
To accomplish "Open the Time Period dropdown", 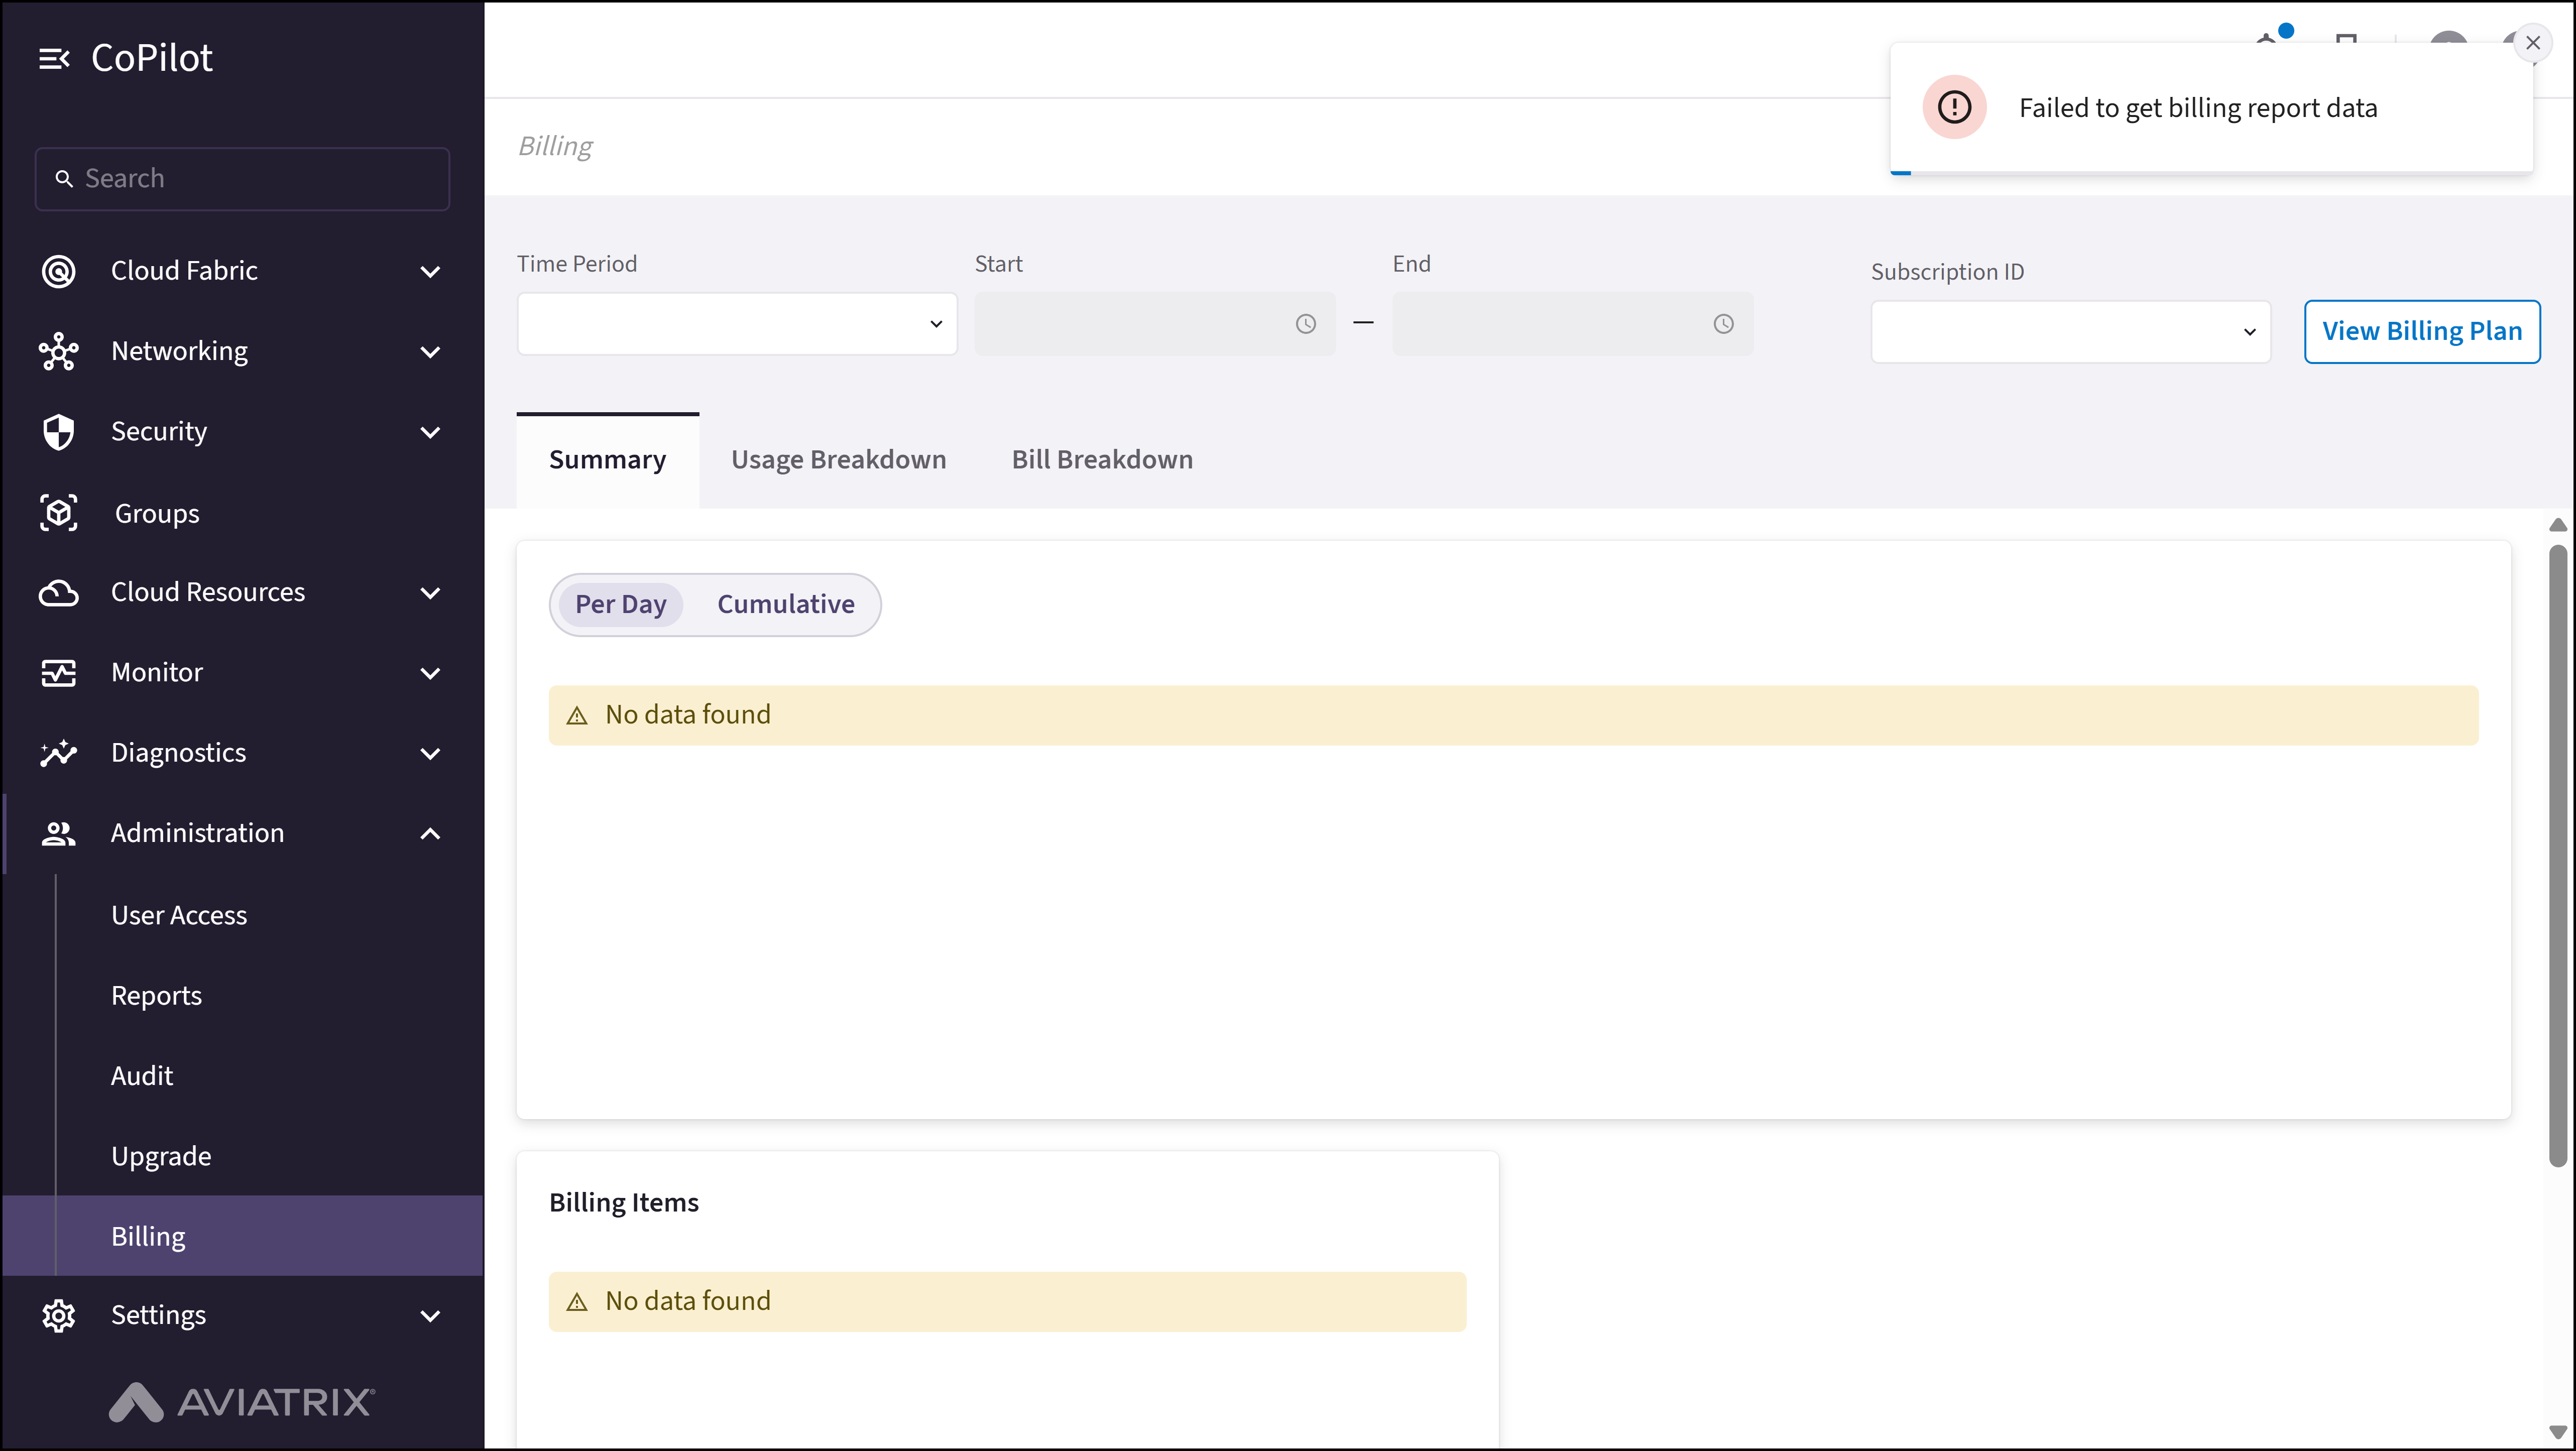I will coord(736,324).
